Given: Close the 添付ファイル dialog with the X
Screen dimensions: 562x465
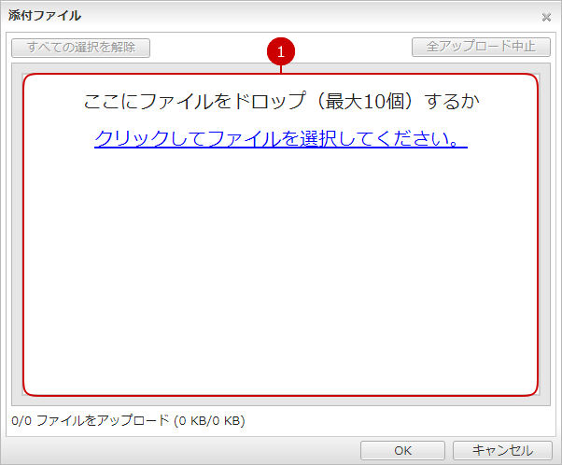Looking at the screenshot, I should pos(546,17).
